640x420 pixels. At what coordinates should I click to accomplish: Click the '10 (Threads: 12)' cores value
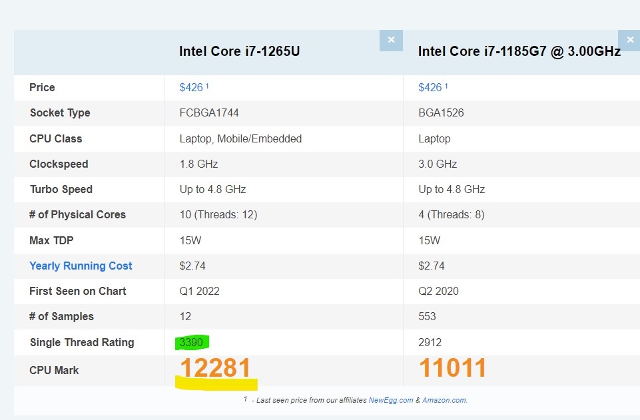(218, 214)
